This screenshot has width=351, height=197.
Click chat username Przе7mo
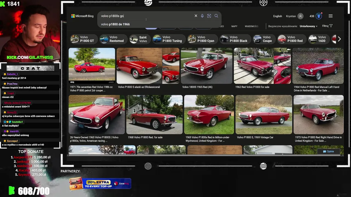tap(12, 84)
